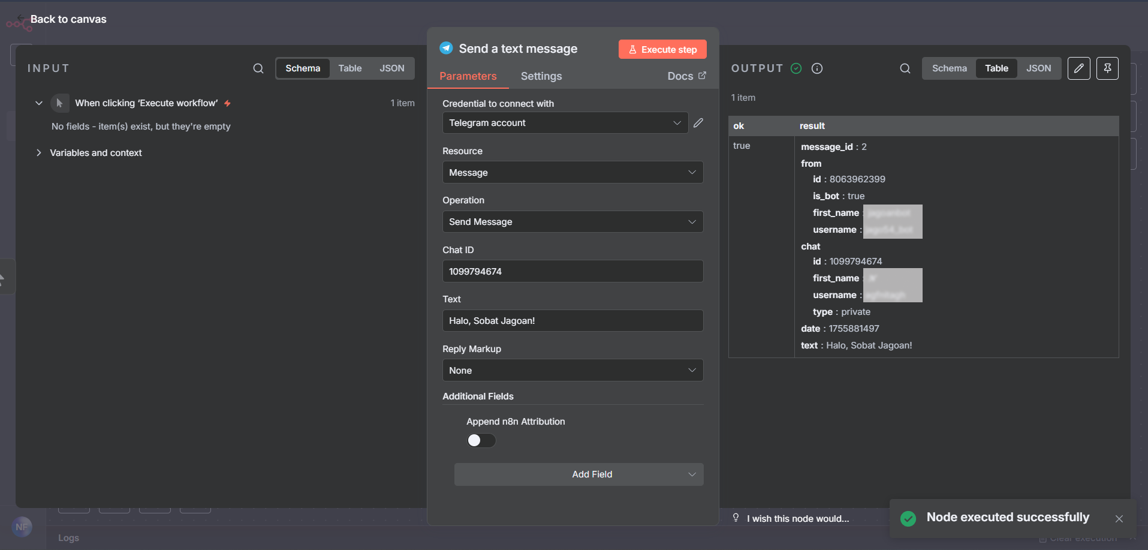Click the from id 8063962399 value
Image resolution: width=1148 pixels, height=550 pixels.
[857, 179]
